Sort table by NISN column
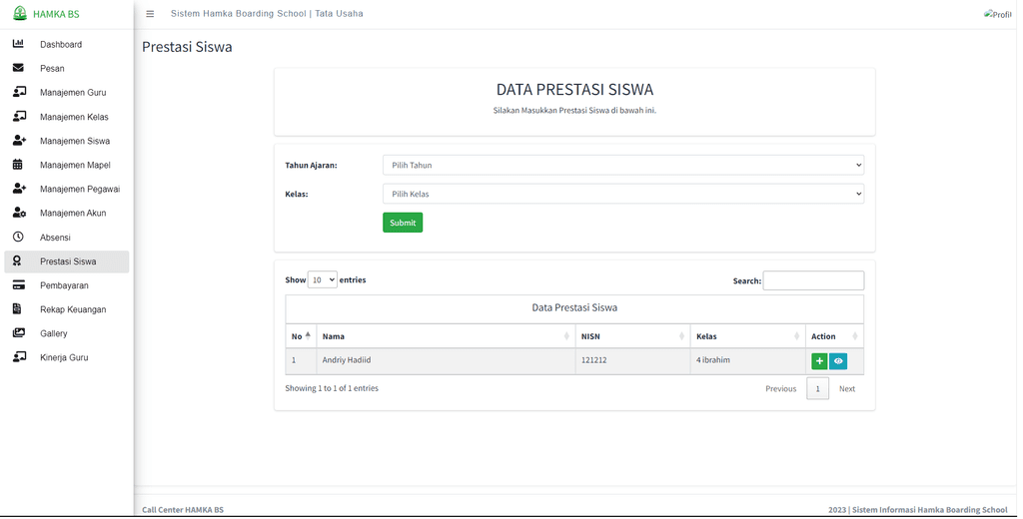This screenshot has width=1023, height=519. 632,336
